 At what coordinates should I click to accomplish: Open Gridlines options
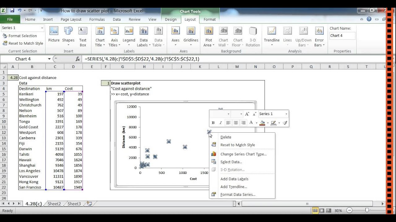191,37
